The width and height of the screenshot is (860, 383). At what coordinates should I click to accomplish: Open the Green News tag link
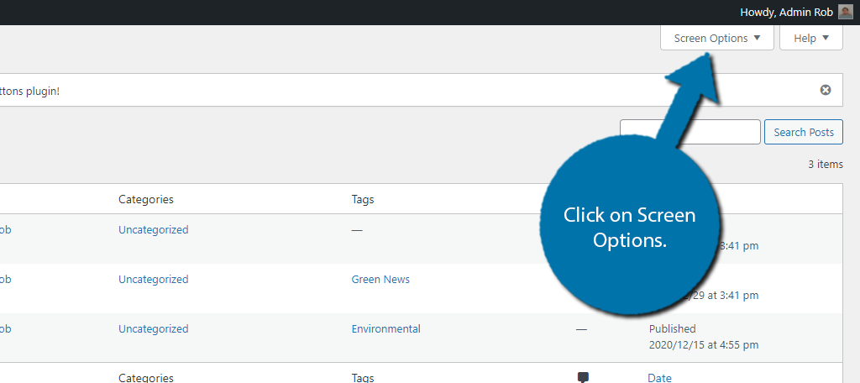click(x=380, y=280)
